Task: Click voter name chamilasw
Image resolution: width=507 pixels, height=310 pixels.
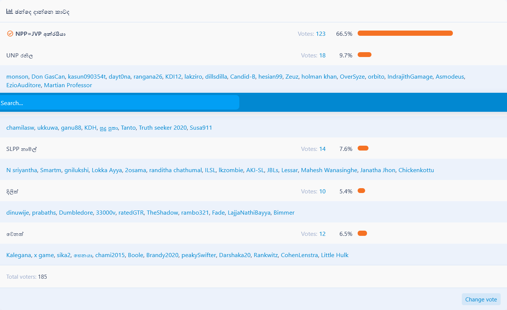Action: pyautogui.click(x=20, y=128)
